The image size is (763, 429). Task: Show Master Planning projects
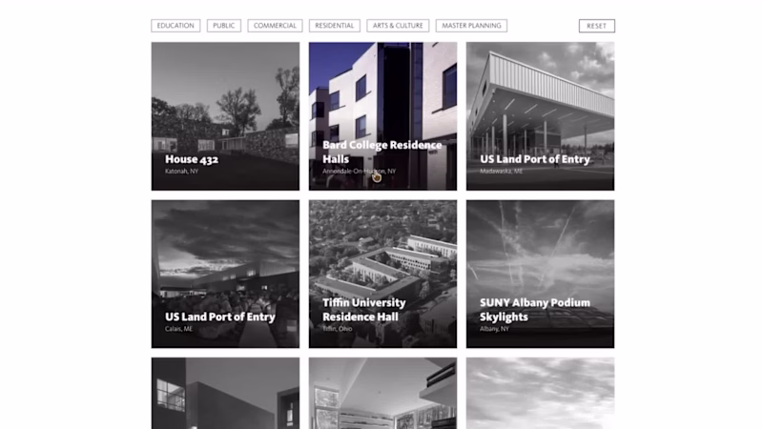coord(471,26)
